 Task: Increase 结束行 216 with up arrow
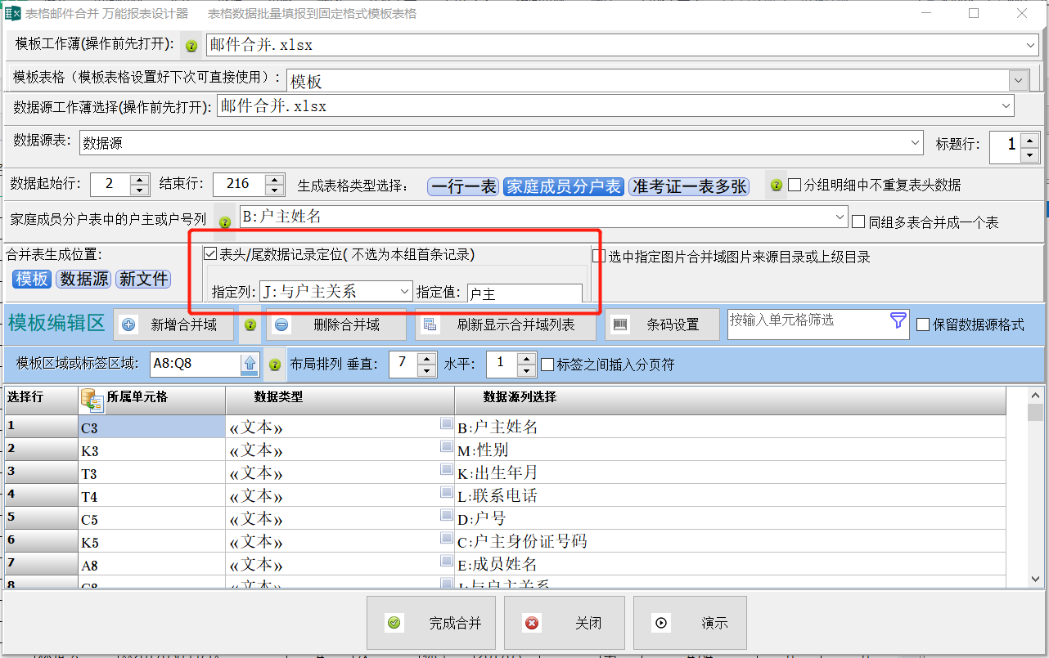coord(275,178)
